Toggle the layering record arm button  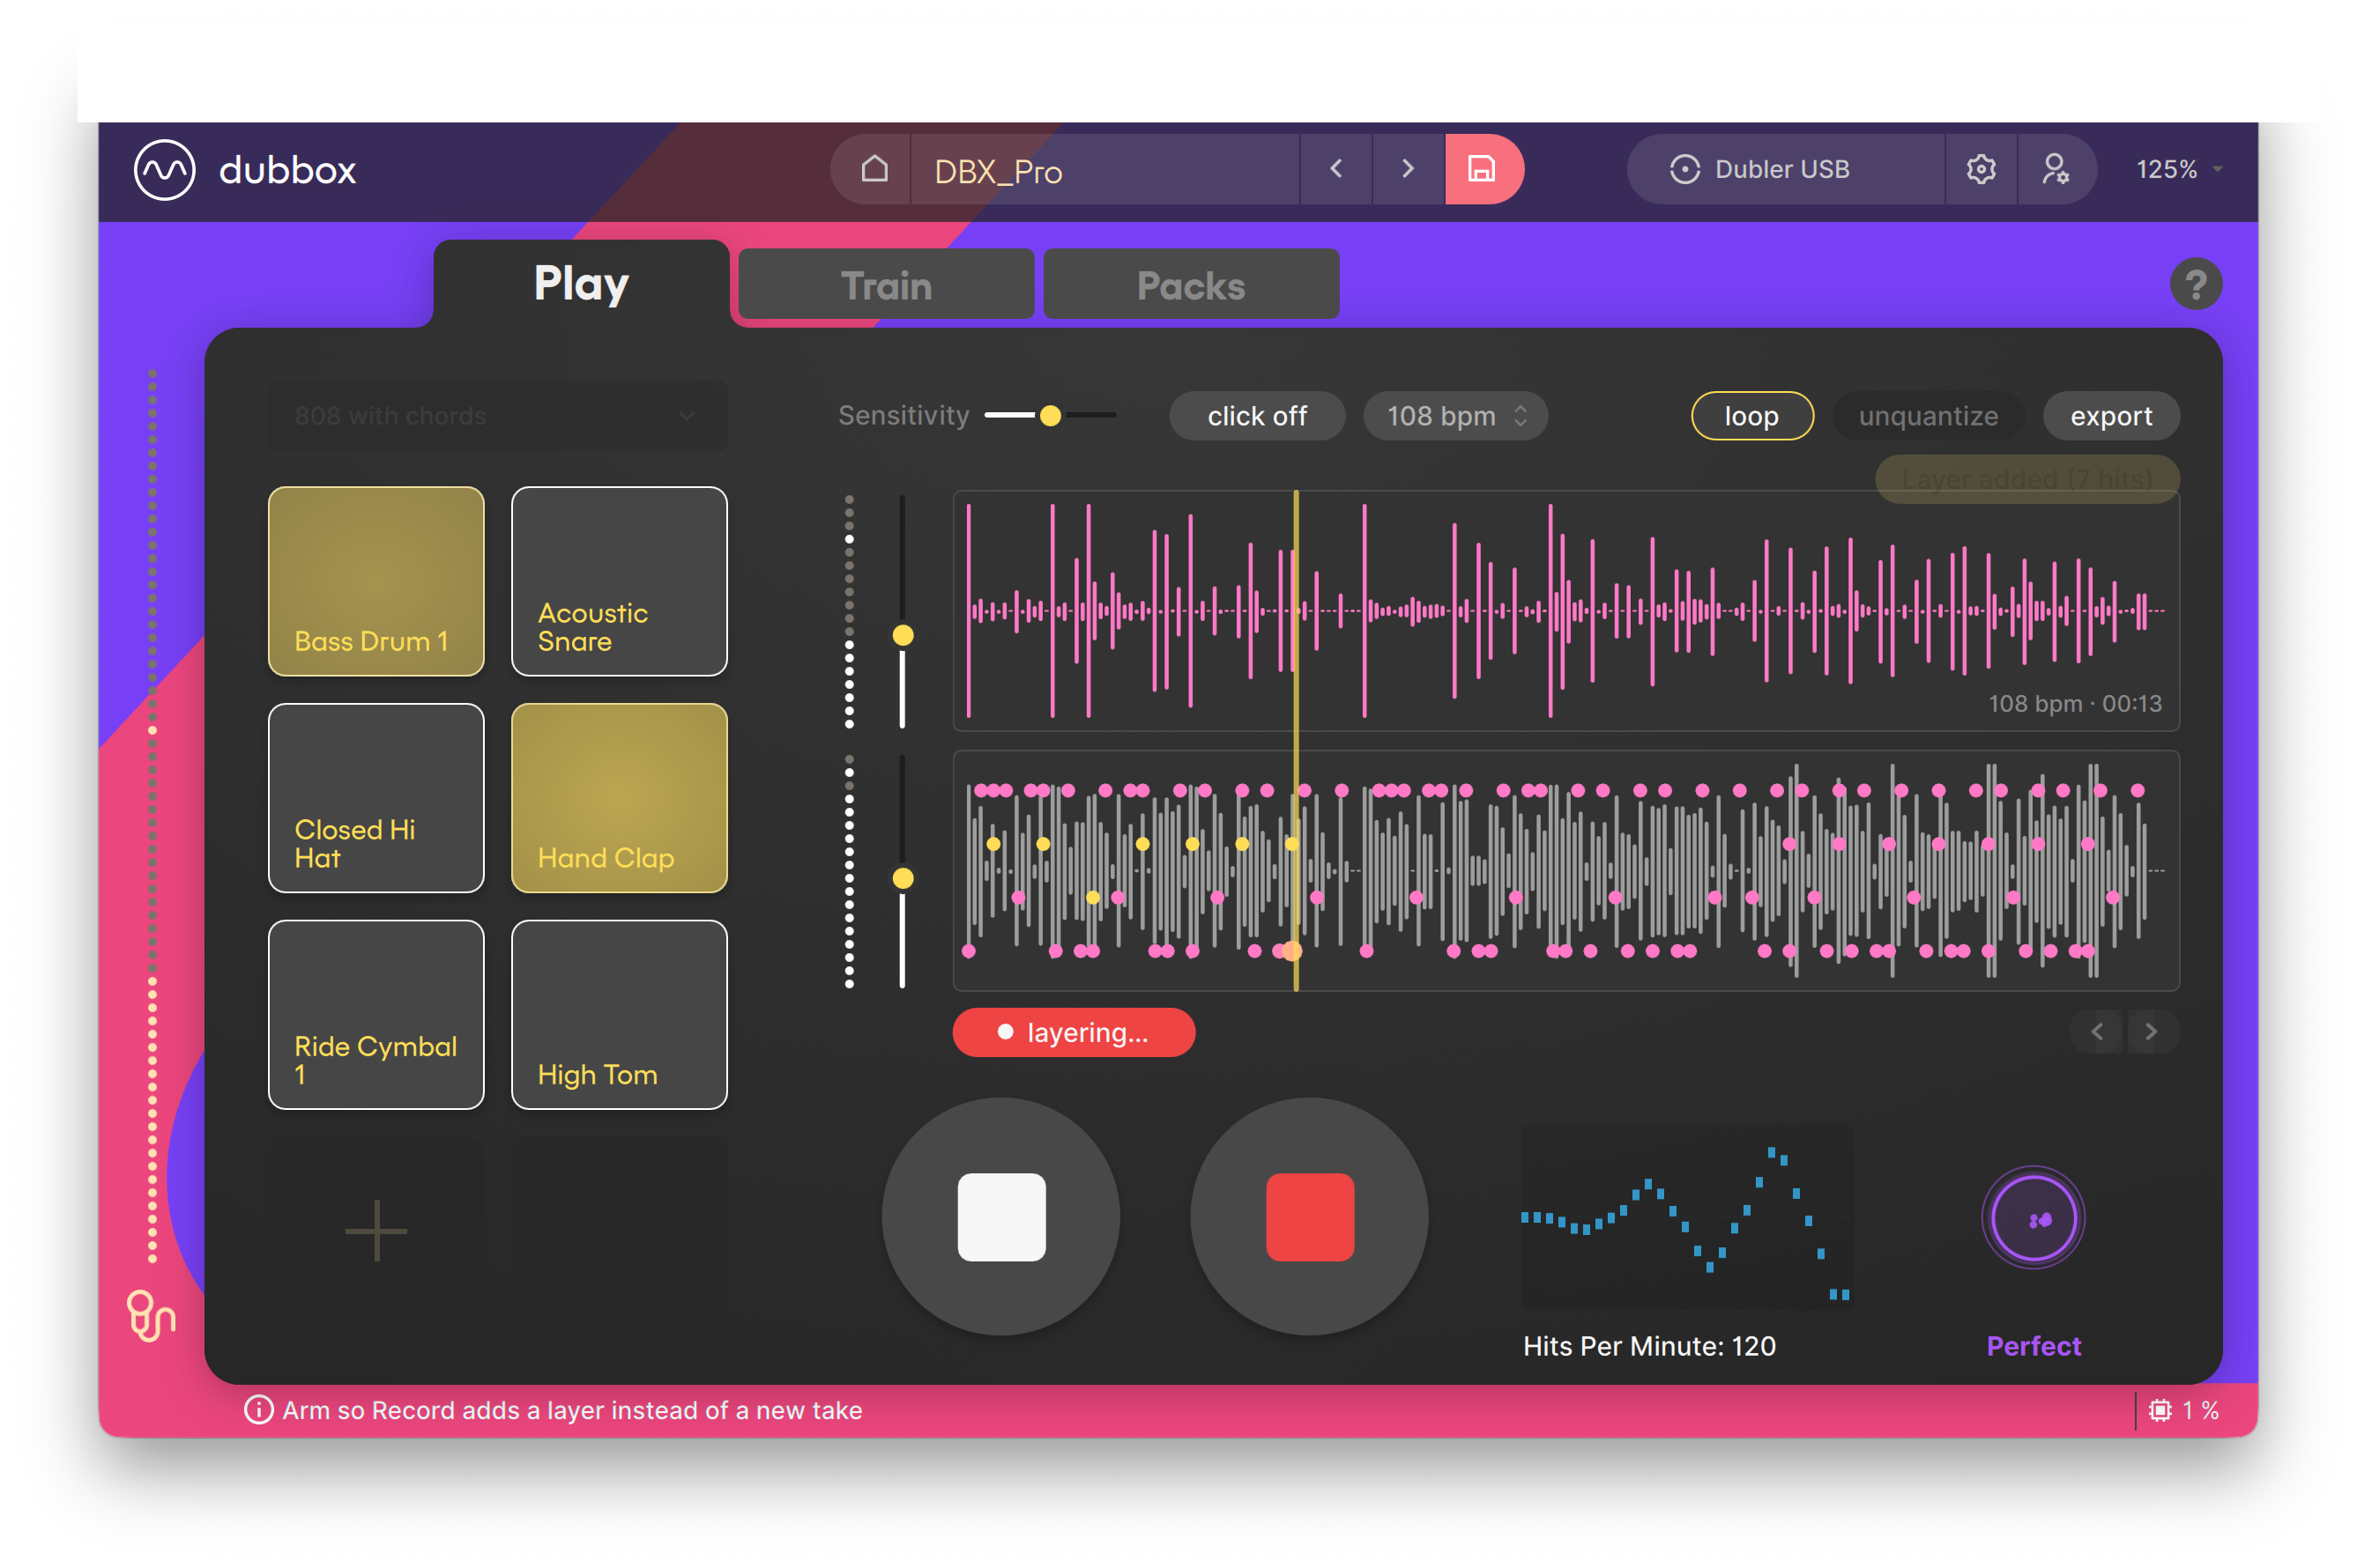pyautogui.click(x=1074, y=1032)
